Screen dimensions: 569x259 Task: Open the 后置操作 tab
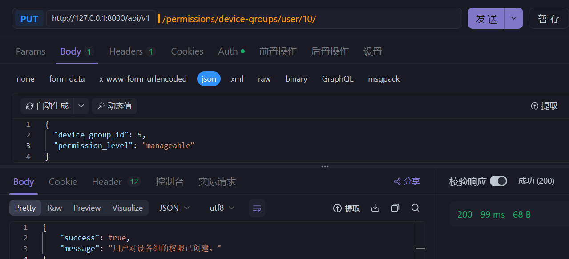330,51
